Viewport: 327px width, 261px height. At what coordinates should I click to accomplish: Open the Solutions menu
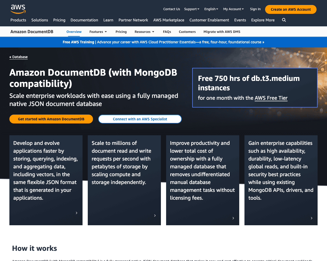click(40, 20)
